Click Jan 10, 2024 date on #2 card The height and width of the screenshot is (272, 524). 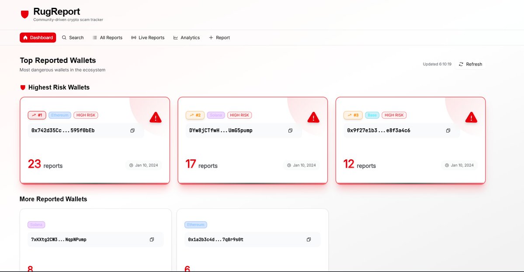pos(302,165)
